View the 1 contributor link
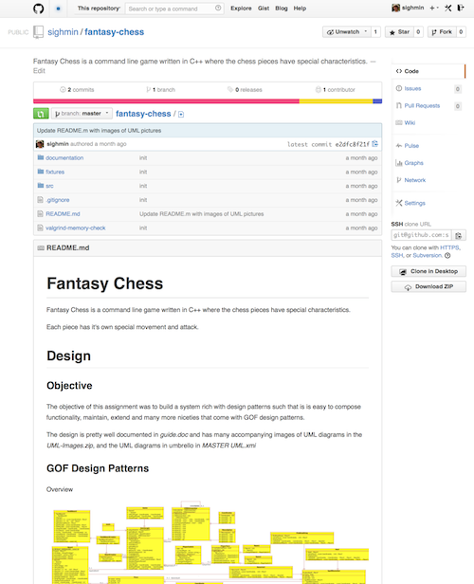Screen dimensions: 474x584 [x=335, y=90]
